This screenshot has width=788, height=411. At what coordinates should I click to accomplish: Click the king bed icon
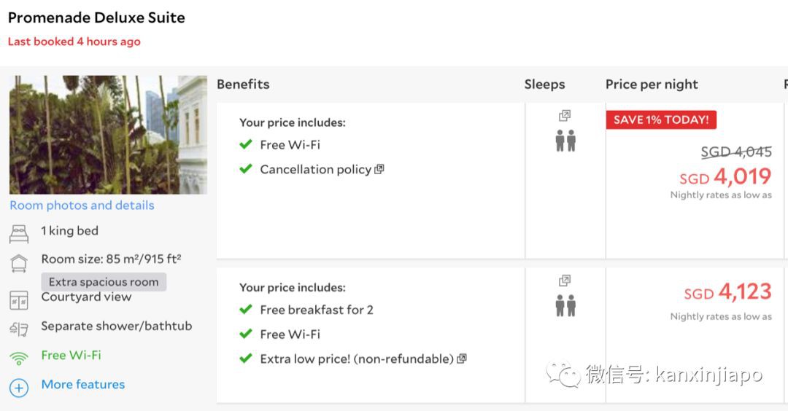19,233
